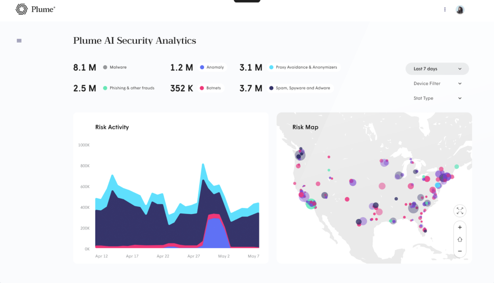Screen dimensions: 494x283
Task: Click the 352 K botnets count
Action: coord(182,88)
